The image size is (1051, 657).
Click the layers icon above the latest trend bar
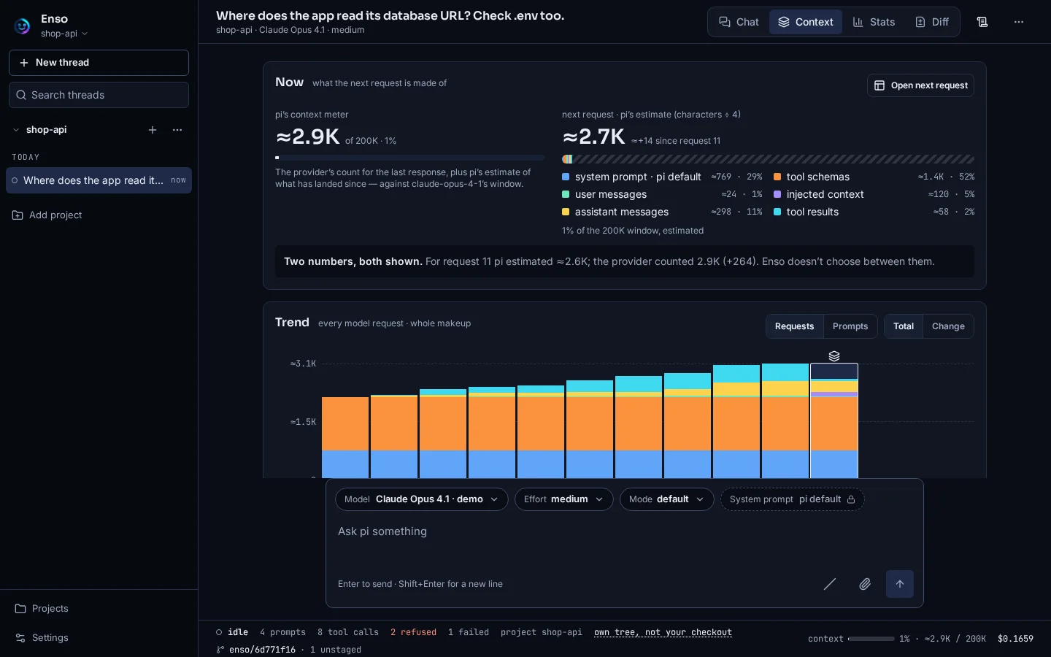coord(834,356)
